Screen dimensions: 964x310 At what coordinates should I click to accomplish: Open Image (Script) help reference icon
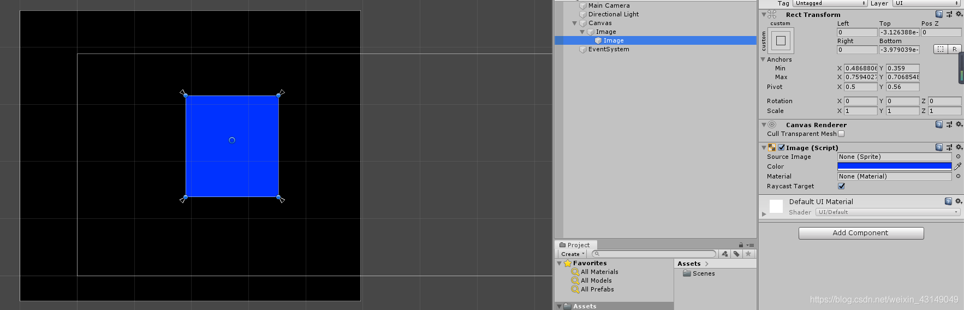939,147
